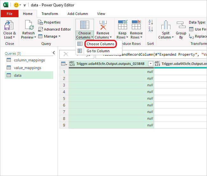Open the Quick Access Toolbar customize arrow
207x176 pixels.
click(25, 5)
